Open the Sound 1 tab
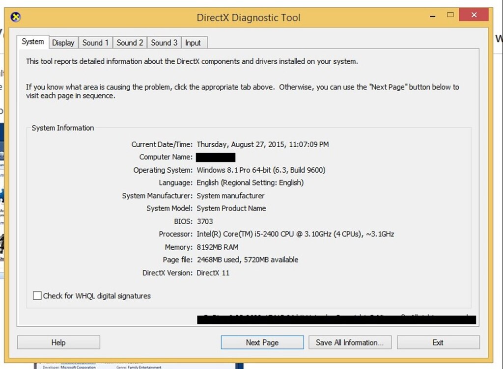The height and width of the screenshot is (369, 503). (x=95, y=43)
